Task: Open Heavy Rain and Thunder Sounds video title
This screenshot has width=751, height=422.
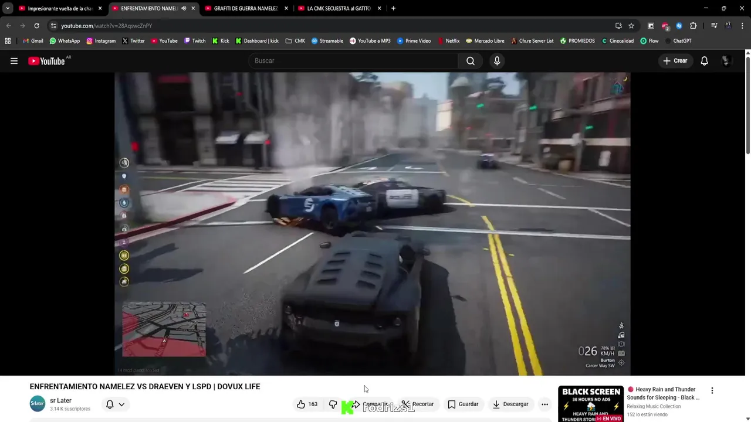Action: tap(664, 393)
